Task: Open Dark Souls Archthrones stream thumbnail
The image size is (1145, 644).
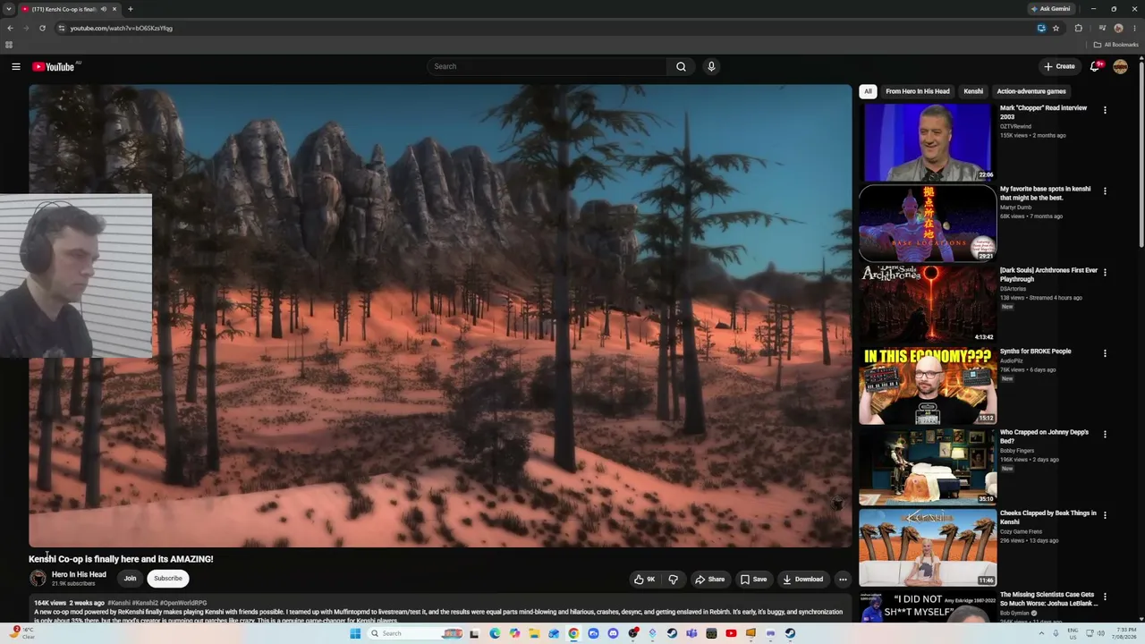Action: (x=928, y=304)
